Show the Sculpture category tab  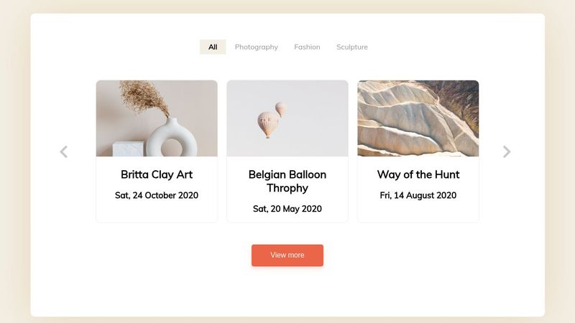[x=352, y=47]
